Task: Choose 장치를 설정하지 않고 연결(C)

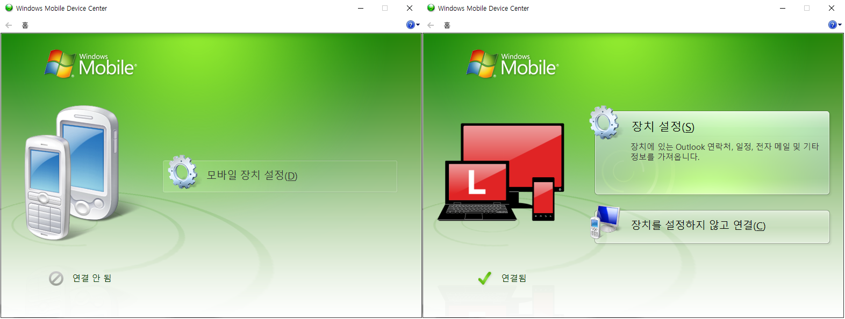Action: coord(712,227)
